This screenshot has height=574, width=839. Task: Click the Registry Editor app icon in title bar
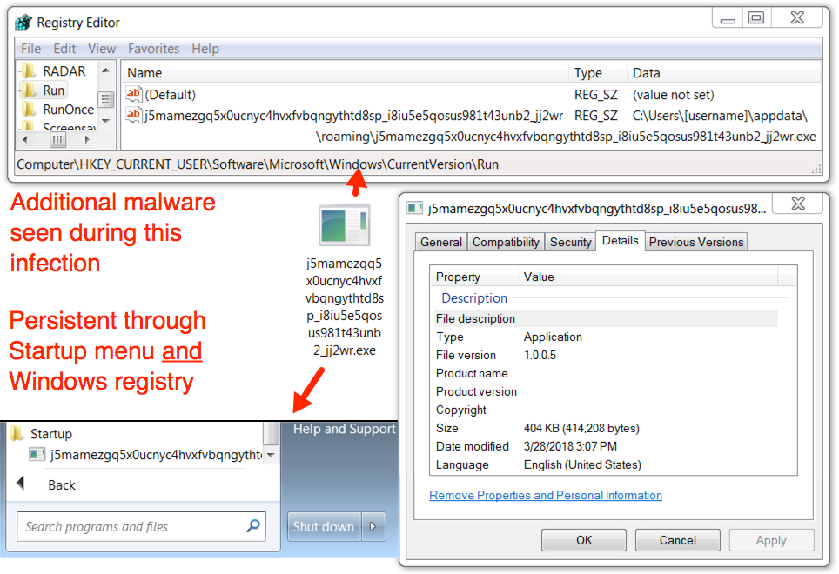point(23,23)
